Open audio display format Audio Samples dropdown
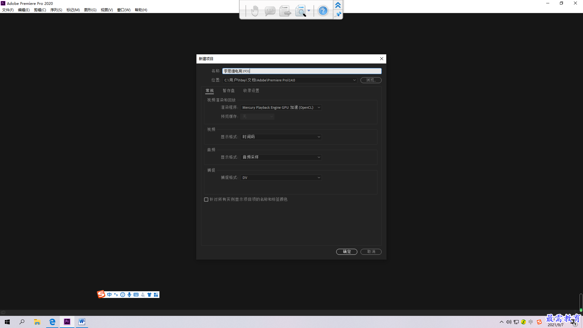The height and width of the screenshot is (328, 583). tap(281, 157)
